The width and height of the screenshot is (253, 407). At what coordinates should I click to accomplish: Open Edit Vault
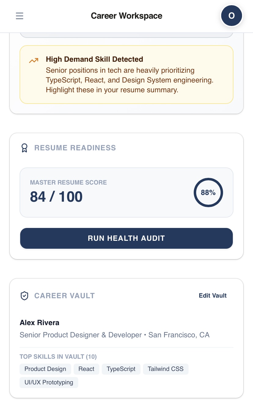213,295
